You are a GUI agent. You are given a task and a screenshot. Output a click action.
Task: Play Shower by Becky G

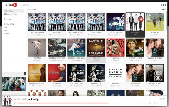[116, 48]
